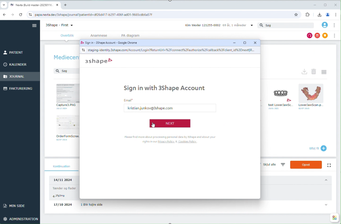
Task: Open the Cookies Policy link
Action: coord(187,142)
